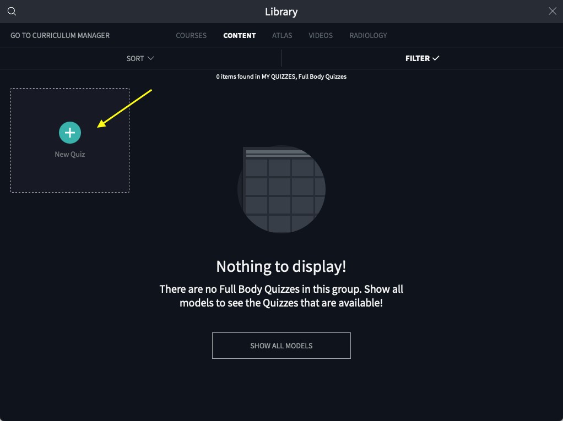This screenshot has height=421, width=563.
Task: Go to Curriculum Manager
Action: (x=60, y=35)
